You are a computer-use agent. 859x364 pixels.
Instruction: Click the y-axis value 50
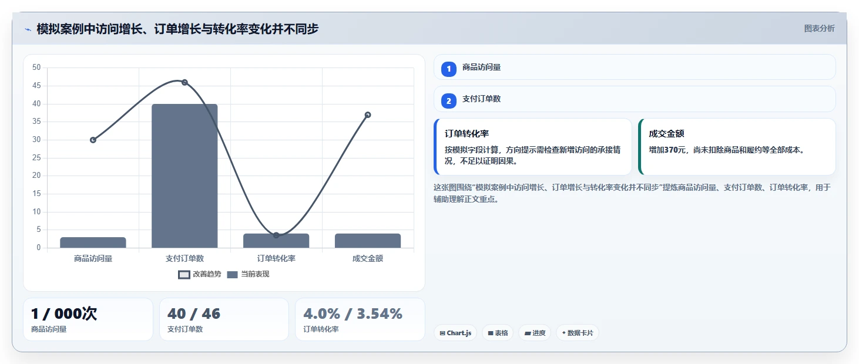(x=36, y=68)
